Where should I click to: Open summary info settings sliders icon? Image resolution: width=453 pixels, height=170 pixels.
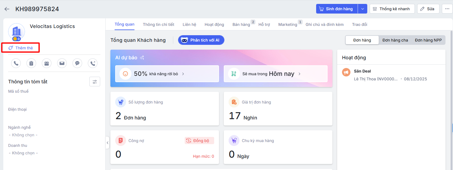pos(95,82)
